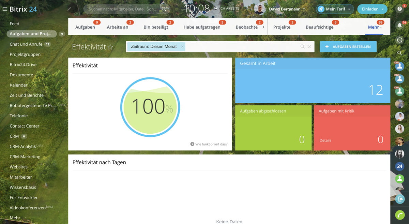
Task: Click the help question mark icon
Action: pyautogui.click(x=399, y=9)
